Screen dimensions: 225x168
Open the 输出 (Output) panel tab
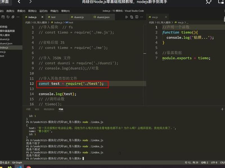tap(37, 109)
